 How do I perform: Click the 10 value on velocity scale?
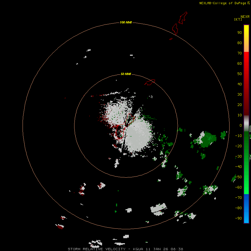pyautogui.click(x=240, y=115)
